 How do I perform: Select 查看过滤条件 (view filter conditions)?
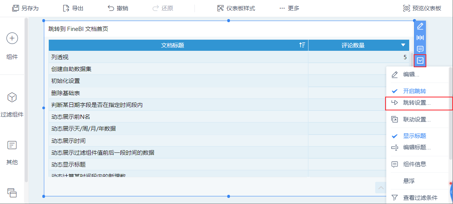418,198
